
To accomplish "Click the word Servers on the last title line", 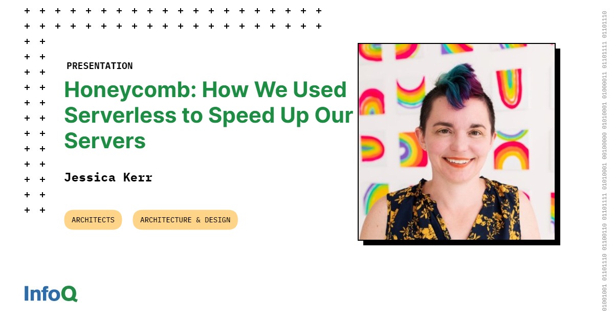I will coord(105,141).
